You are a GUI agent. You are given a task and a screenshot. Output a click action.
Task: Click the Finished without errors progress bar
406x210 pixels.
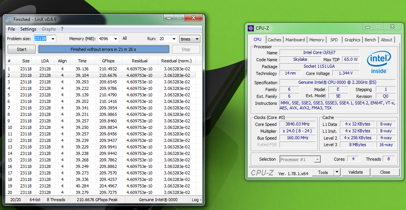click(104, 49)
